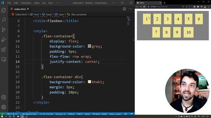Click the Ln 14 Col status entry
Image resolution: width=211 pixels, height=118 pixels.
coord(46,114)
